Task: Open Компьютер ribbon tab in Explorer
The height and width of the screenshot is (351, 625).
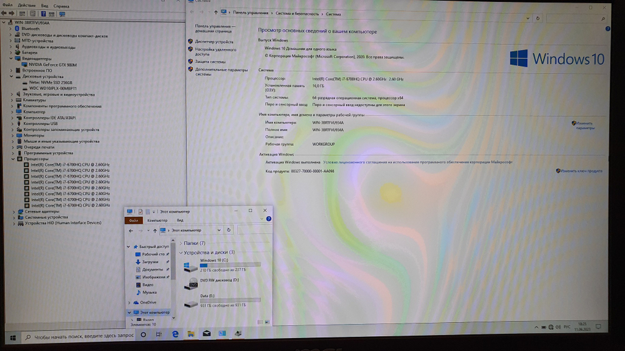Action: coord(157,220)
